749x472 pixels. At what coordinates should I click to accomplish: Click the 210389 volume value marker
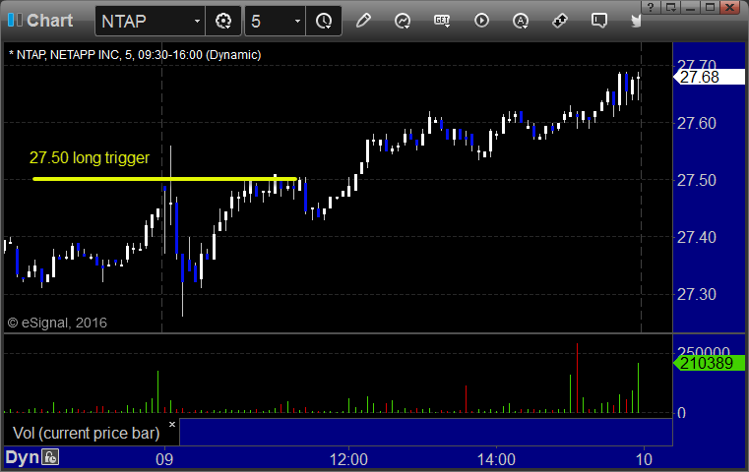709,363
